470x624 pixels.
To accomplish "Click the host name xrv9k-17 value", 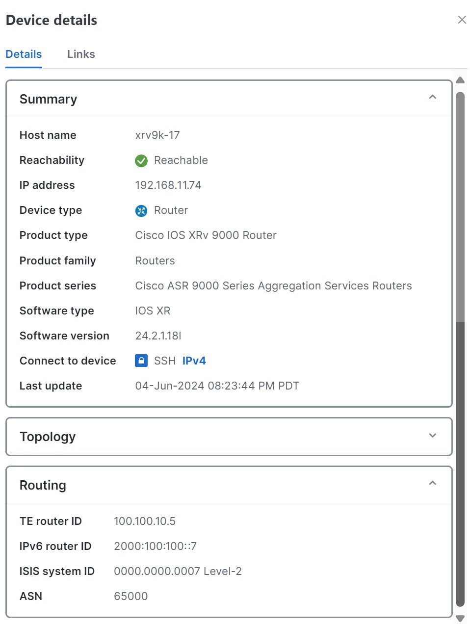I will 157,135.
